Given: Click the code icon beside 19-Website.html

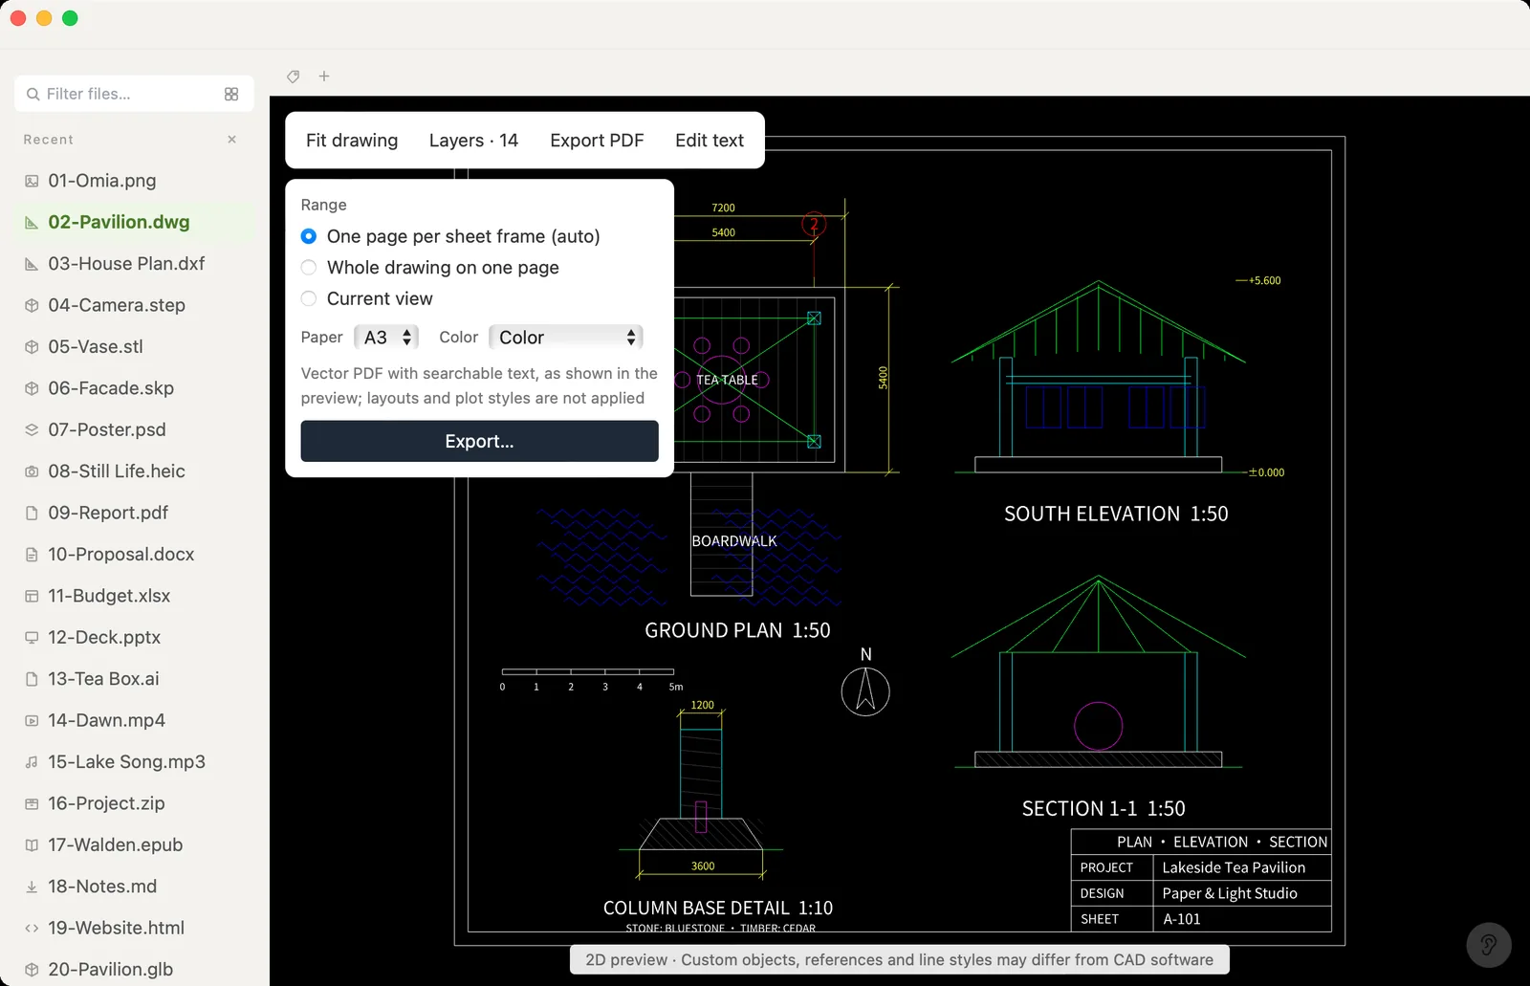Looking at the screenshot, I should (32, 928).
